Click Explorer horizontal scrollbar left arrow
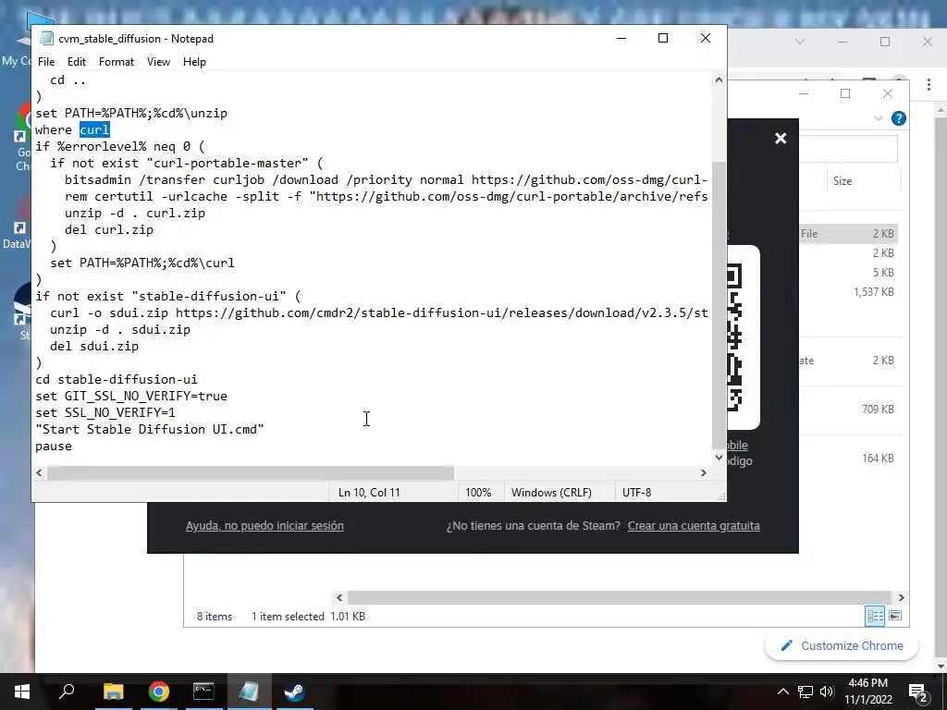The width and height of the screenshot is (947, 710). [339, 598]
